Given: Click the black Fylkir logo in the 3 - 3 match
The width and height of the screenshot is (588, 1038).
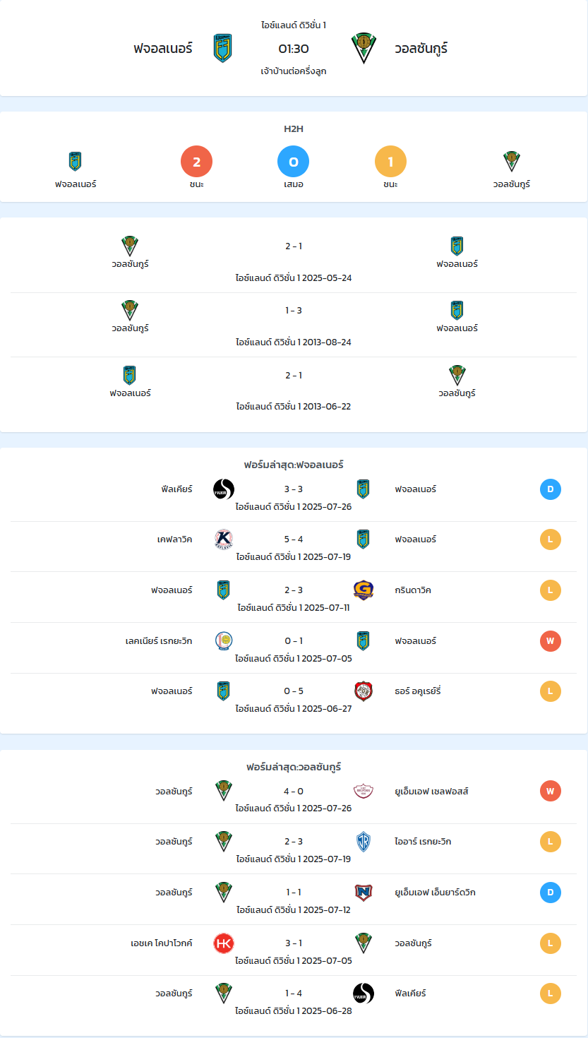Looking at the screenshot, I should (x=224, y=489).
